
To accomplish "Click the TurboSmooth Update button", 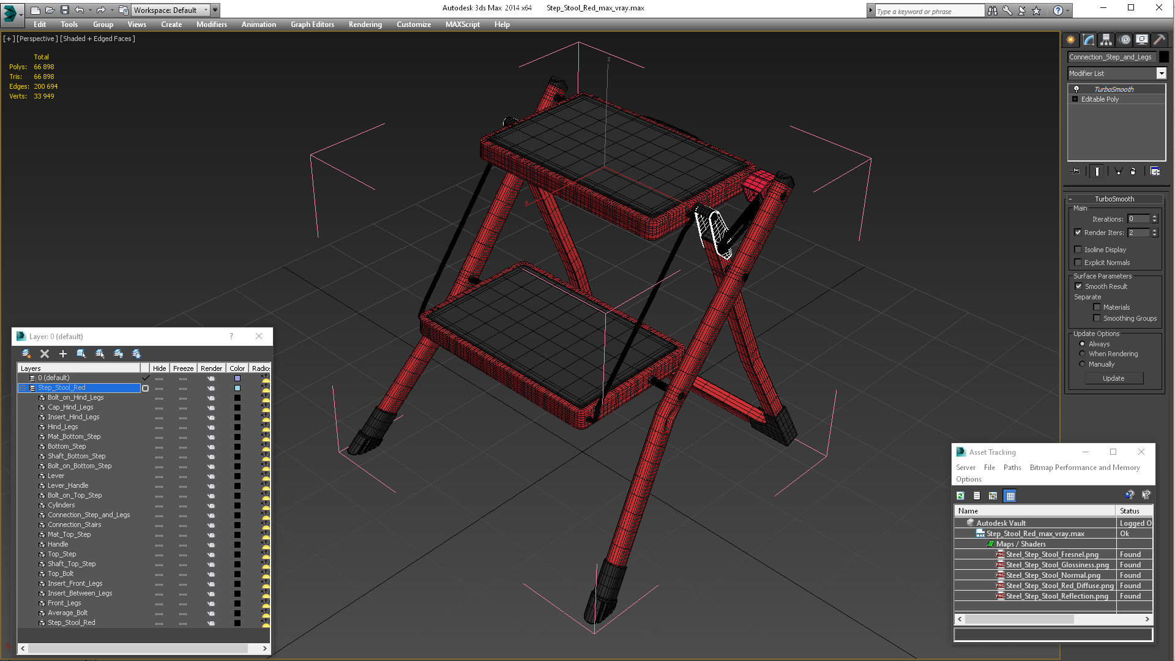I will [1113, 378].
